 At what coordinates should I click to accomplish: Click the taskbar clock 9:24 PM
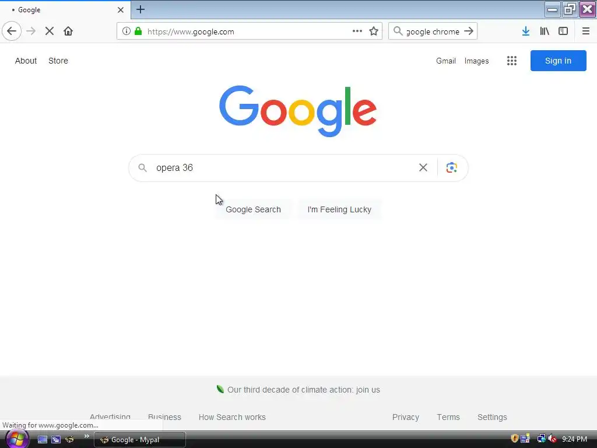tap(574, 439)
